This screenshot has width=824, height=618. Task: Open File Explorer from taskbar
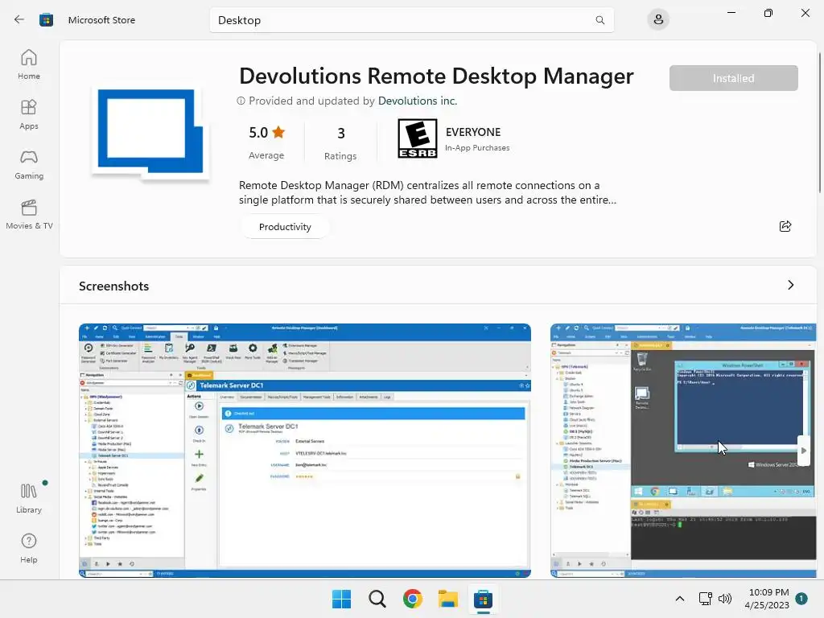click(448, 599)
